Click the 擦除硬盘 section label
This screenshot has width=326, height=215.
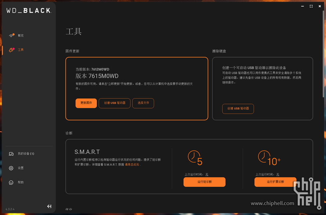point(219,51)
